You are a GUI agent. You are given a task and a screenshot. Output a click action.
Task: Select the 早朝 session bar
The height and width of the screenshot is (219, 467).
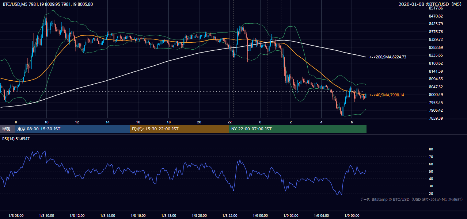[7, 129]
